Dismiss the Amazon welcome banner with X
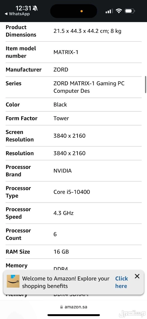This screenshot has width=147, height=319. click(137, 276)
